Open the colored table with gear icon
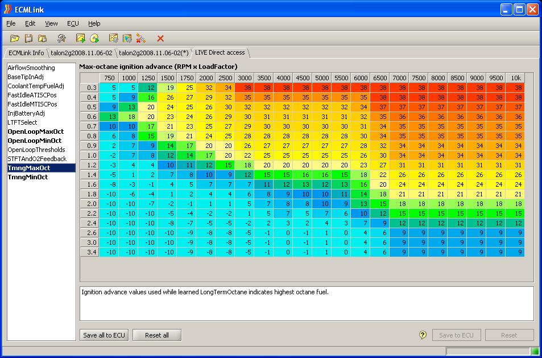This screenshot has width=542, height=358. point(127,38)
